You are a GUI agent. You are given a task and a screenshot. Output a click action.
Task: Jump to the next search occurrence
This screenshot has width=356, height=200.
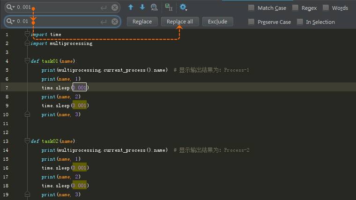point(142,7)
